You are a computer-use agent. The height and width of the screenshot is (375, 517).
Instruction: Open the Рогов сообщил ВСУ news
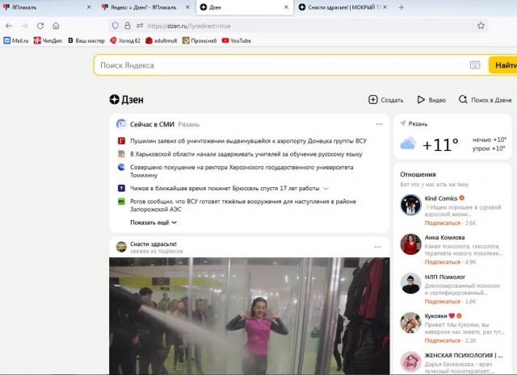243,205
